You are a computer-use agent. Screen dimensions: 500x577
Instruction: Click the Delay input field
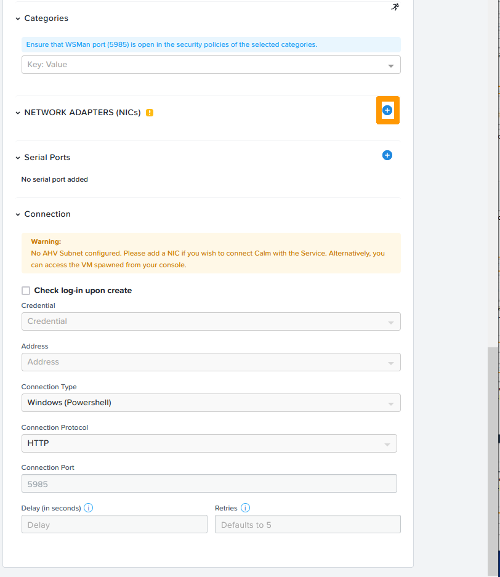[x=114, y=524]
